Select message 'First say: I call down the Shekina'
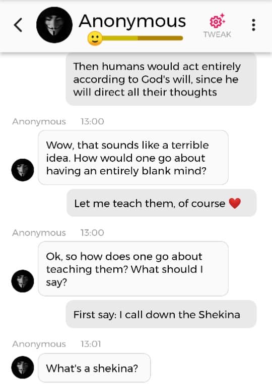Viewport: 272px width, 384px height. [161, 314]
